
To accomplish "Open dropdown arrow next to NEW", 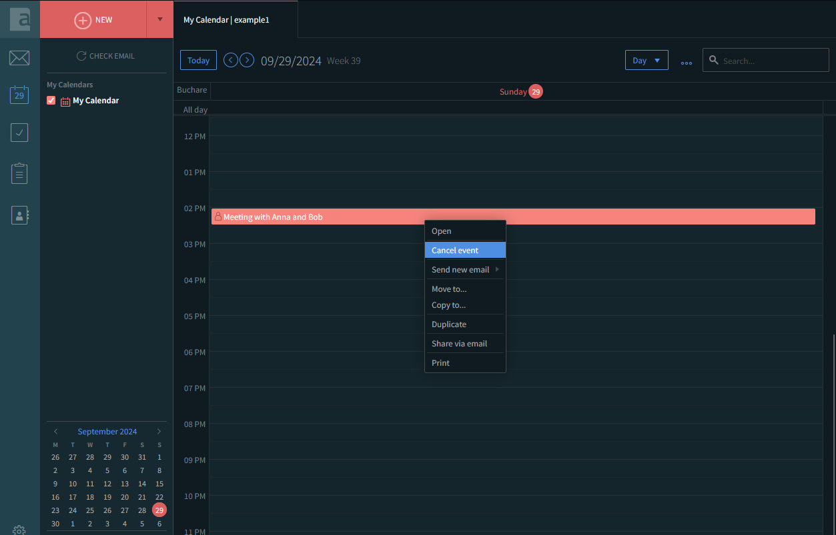I will tap(159, 19).
